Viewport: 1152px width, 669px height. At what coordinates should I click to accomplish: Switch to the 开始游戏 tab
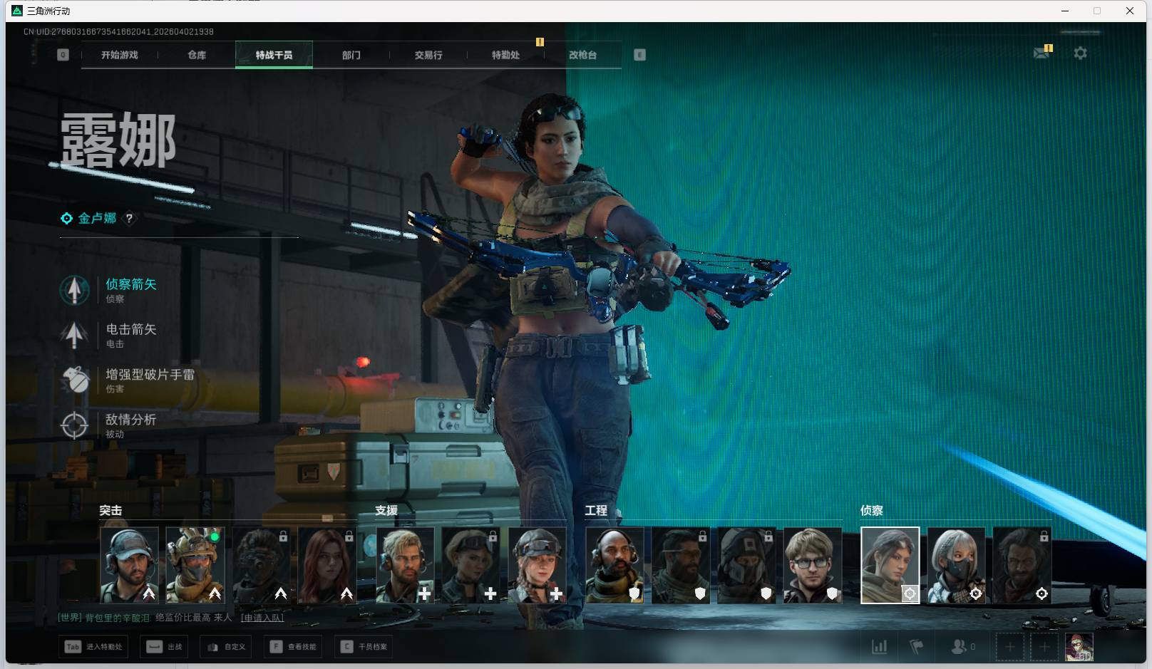pos(120,55)
